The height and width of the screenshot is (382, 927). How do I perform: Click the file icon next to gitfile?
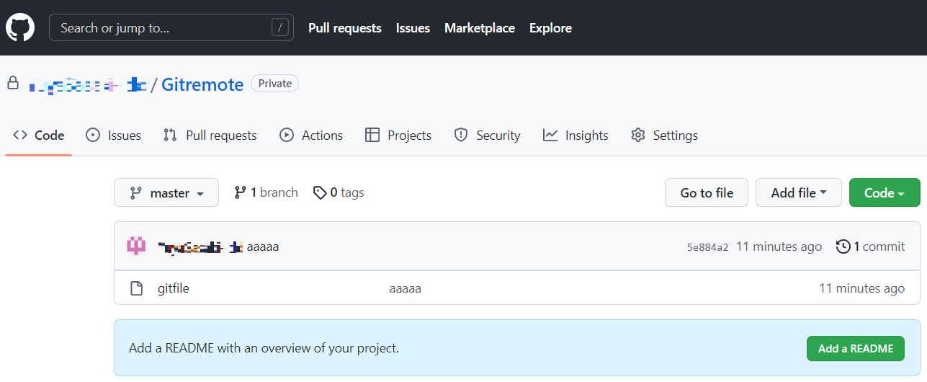point(137,288)
